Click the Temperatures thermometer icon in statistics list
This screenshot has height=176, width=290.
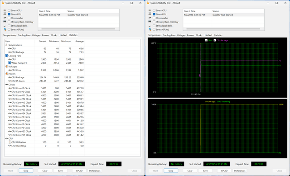click(6, 45)
